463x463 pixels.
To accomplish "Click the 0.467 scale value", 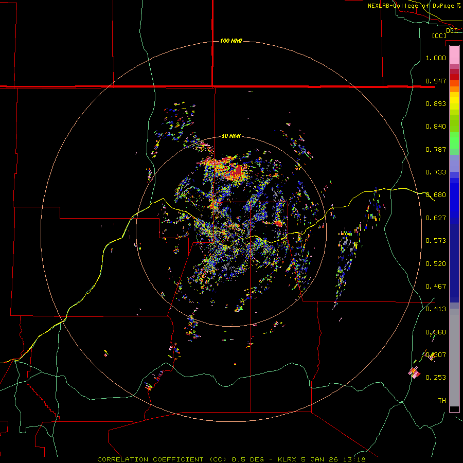I will [x=436, y=287].
